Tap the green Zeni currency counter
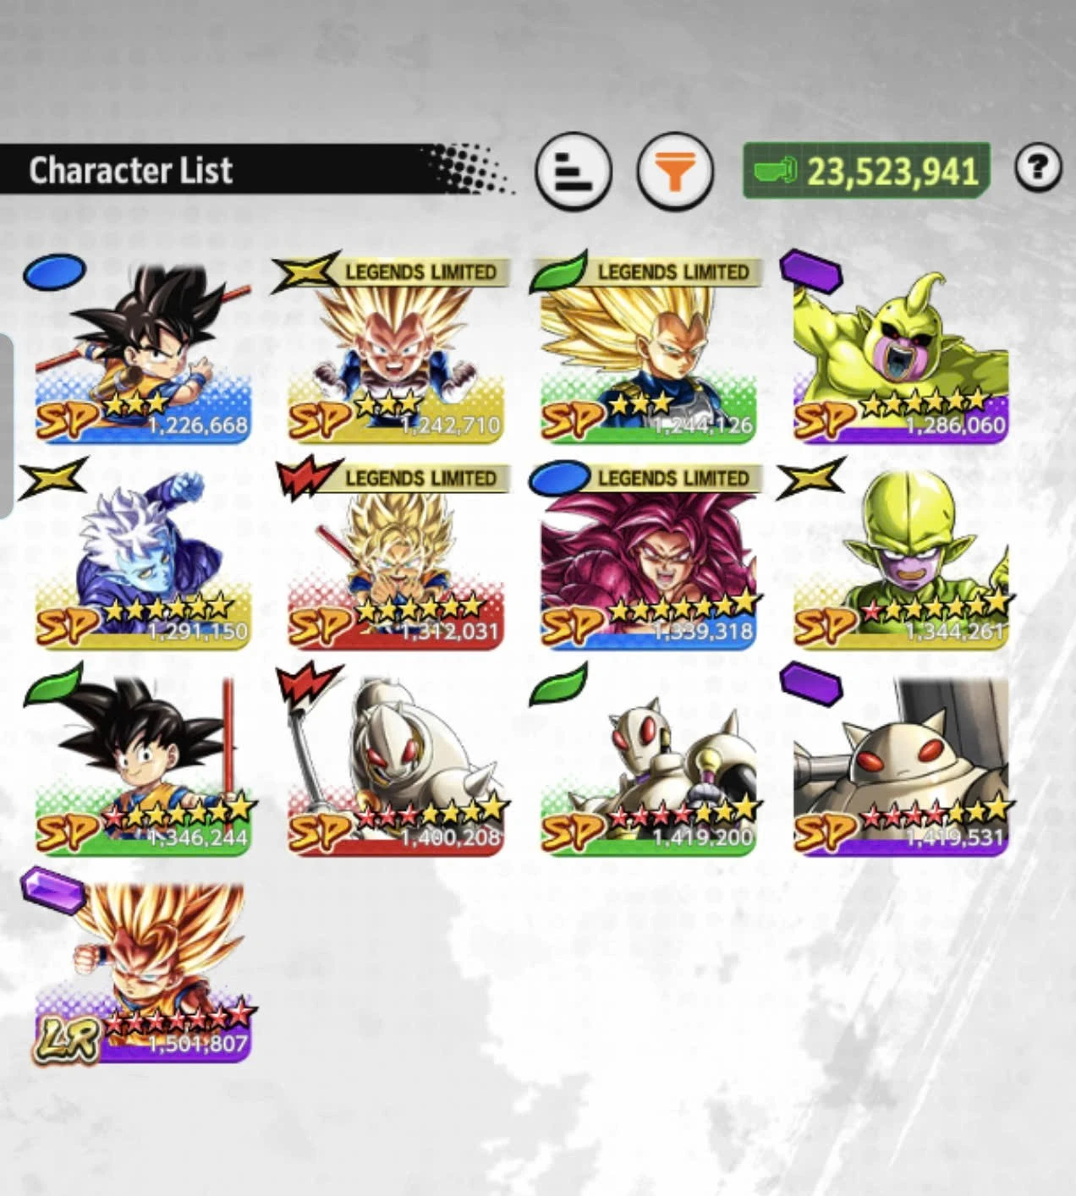Viewport: 1076px width, 1196px height. pos(867,171)
